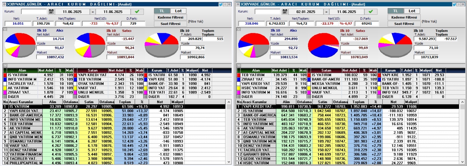Sort left broker list by Alim column header
This screenshot has width=467, height=166.
53,102
